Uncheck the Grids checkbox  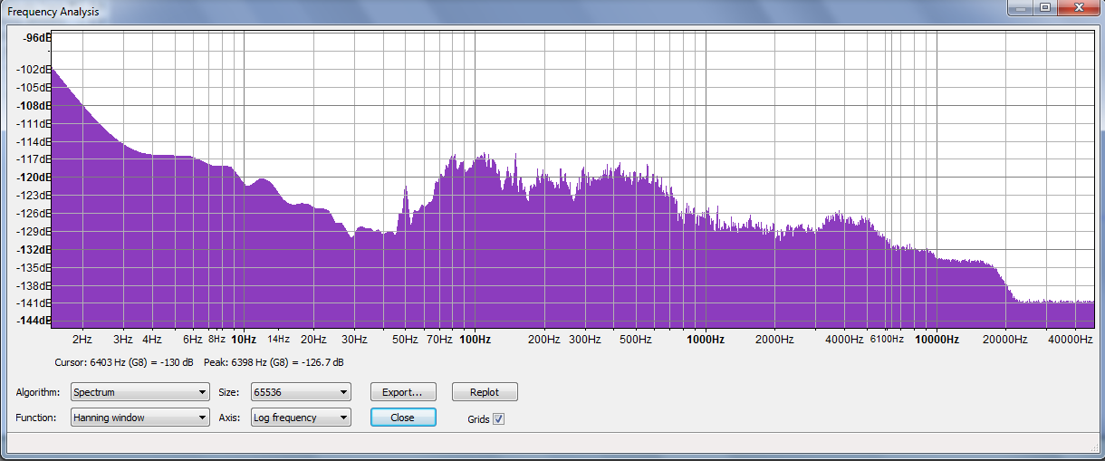[x=498, y=419]
